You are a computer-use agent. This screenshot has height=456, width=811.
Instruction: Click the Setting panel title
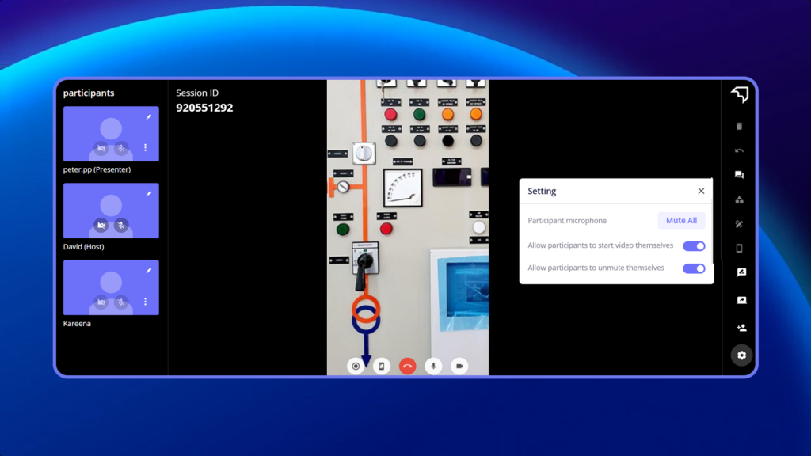542,192
